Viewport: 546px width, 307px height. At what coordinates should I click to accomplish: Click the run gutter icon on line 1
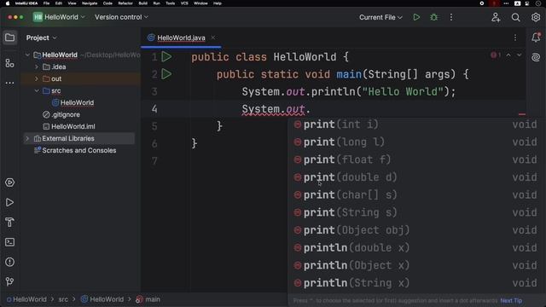pyautogui.click(x=167, y=57)
